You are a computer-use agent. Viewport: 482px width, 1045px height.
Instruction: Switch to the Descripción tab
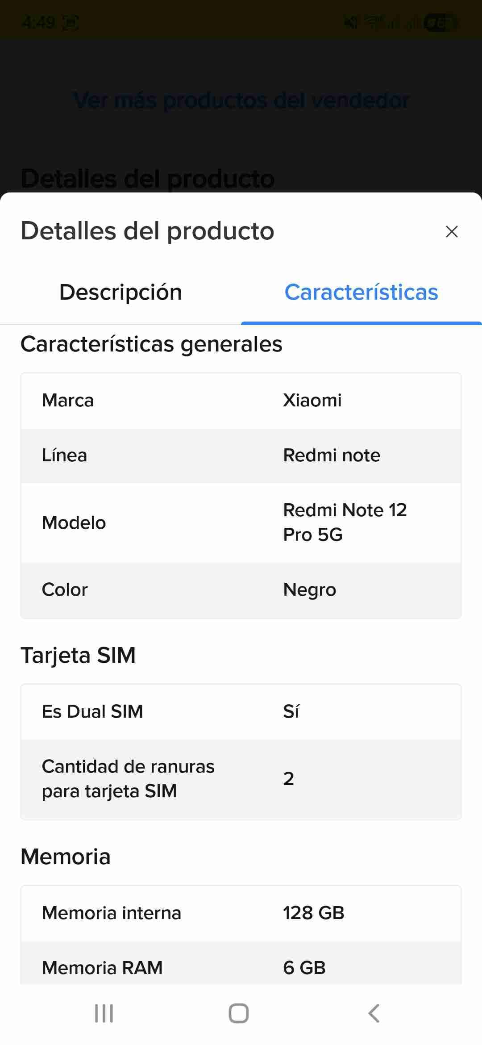121,292
